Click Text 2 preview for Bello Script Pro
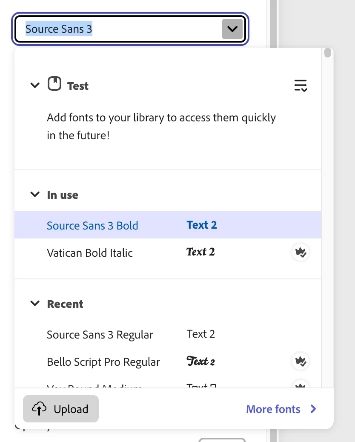Screen dimensions: 355x442 tap(200, 361)
